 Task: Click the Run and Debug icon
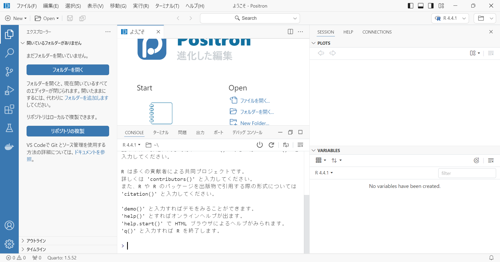[9, 90]
